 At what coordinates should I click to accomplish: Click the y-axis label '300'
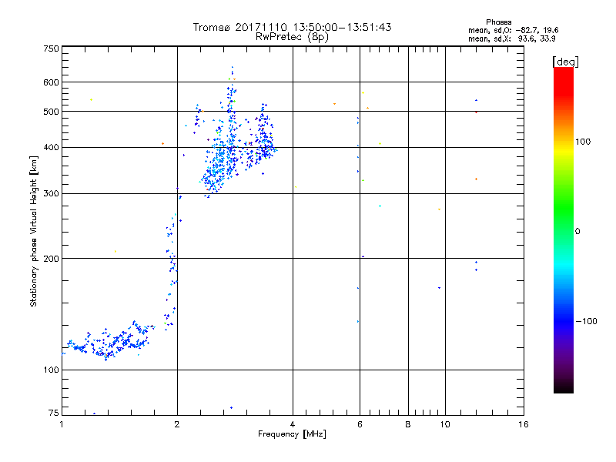pyautogui.click(x=51, y=194)
